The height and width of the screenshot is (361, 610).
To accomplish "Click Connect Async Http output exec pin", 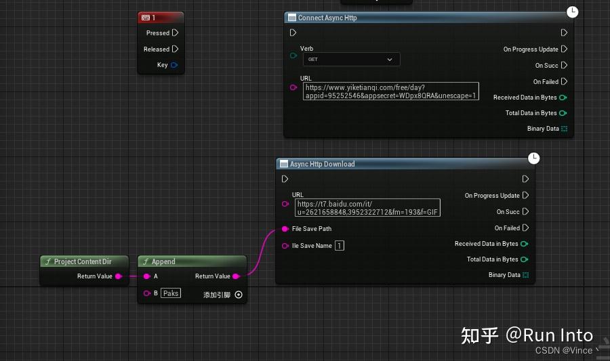I will click(564, 33).
